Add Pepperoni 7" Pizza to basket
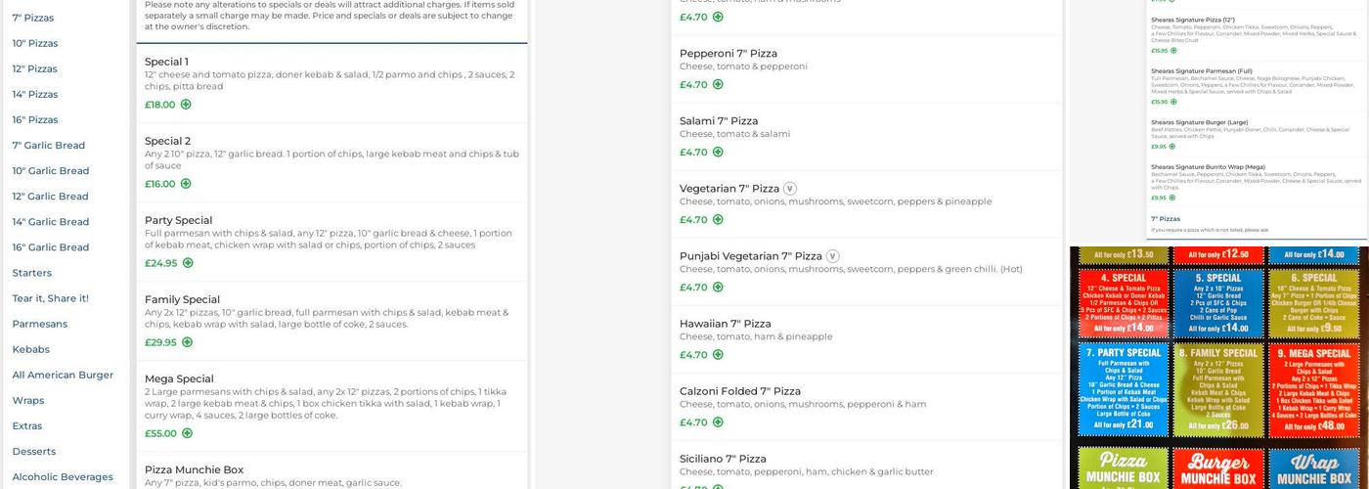The height and width of the screenshot is (489, 1369). point(718,85)
